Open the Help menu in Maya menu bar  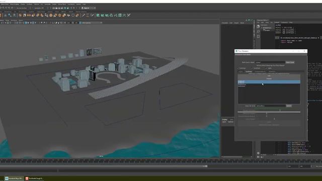point(84,4)
